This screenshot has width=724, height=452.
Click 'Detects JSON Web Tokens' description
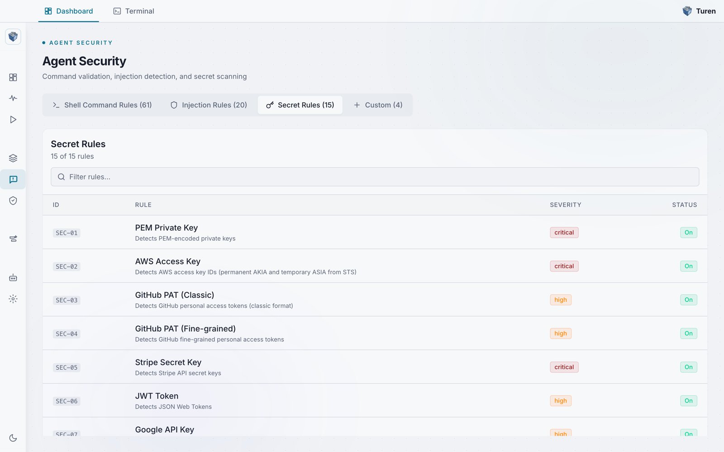pyautogui.click(x=173, y=407)
